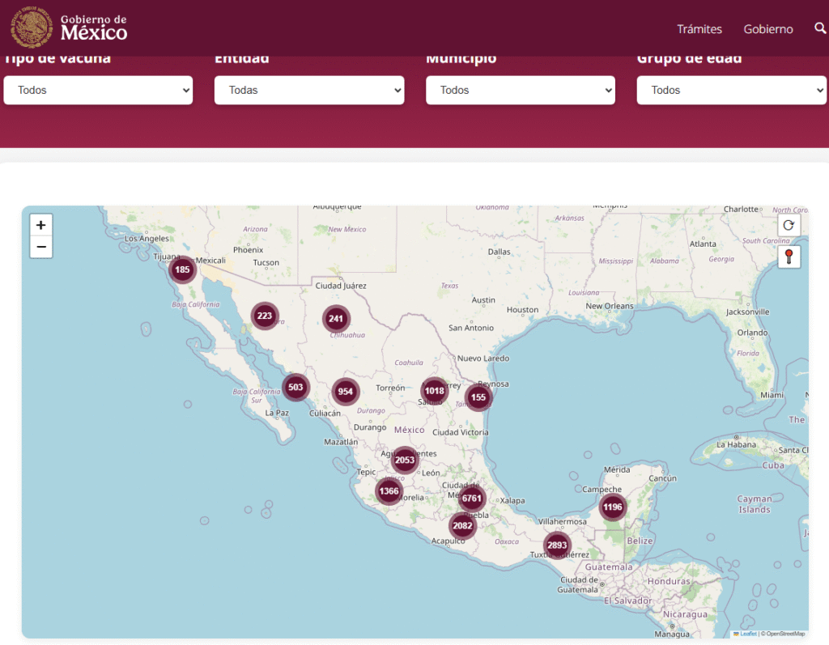Click the red pin locator icon
This screenshot has width=829, height=645.
[x=789, y=257]
